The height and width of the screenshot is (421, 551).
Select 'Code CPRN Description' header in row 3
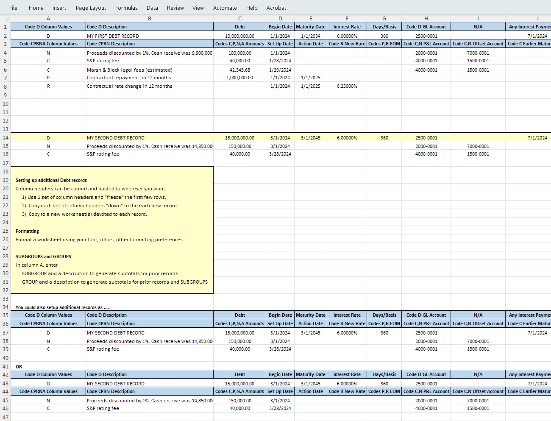(150, 44)
